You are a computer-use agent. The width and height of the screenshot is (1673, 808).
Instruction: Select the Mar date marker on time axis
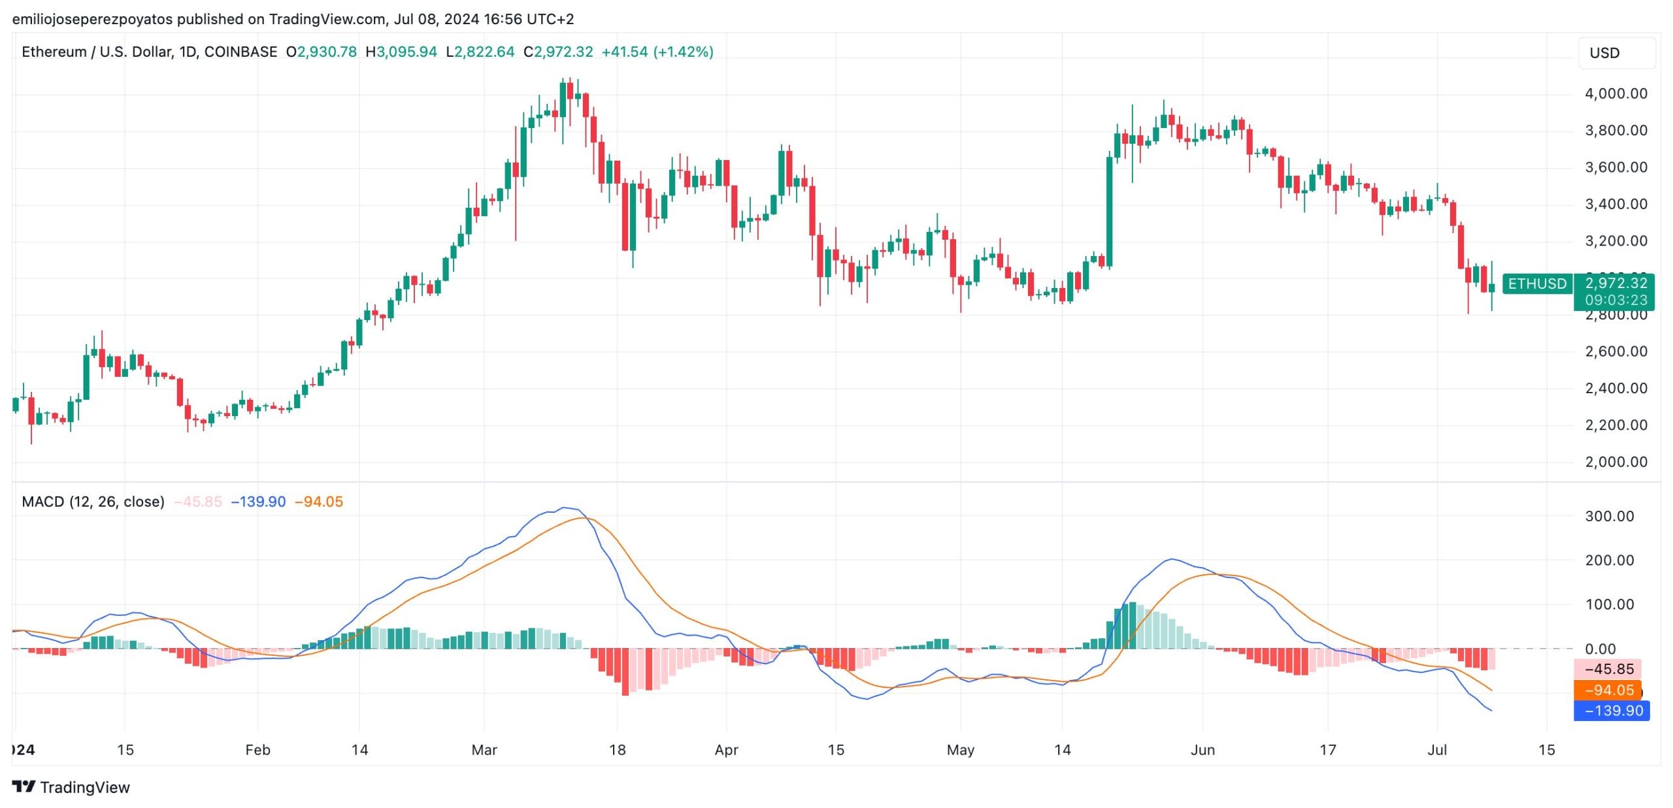coord(484,750)
